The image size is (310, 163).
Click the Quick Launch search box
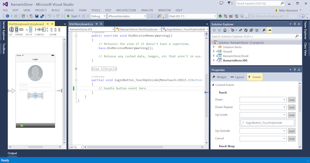[x=260, y=3]
